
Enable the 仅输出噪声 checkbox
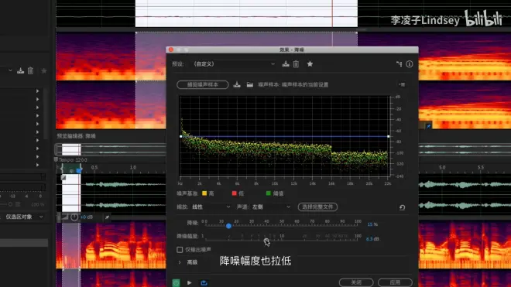click(180, 250)
